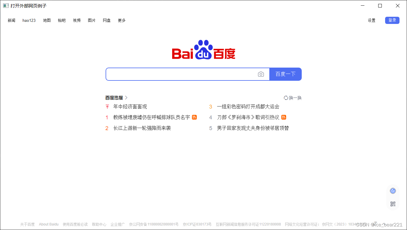407x230 pixels.
Task: Open the hao123 navigation link
Action: pyautogui.click(x=29, y=20)
